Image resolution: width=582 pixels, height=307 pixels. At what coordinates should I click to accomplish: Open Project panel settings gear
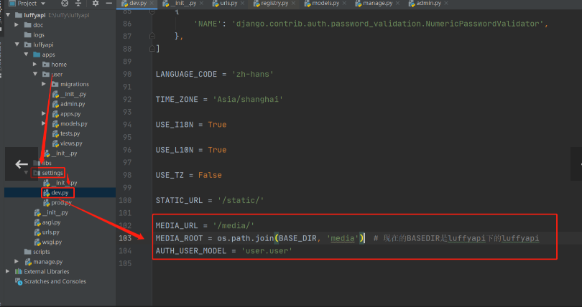[x=96, y=4]
